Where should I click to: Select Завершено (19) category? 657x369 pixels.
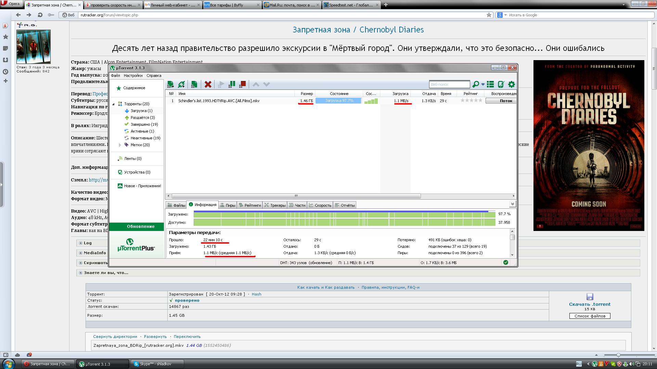(144, 124)
